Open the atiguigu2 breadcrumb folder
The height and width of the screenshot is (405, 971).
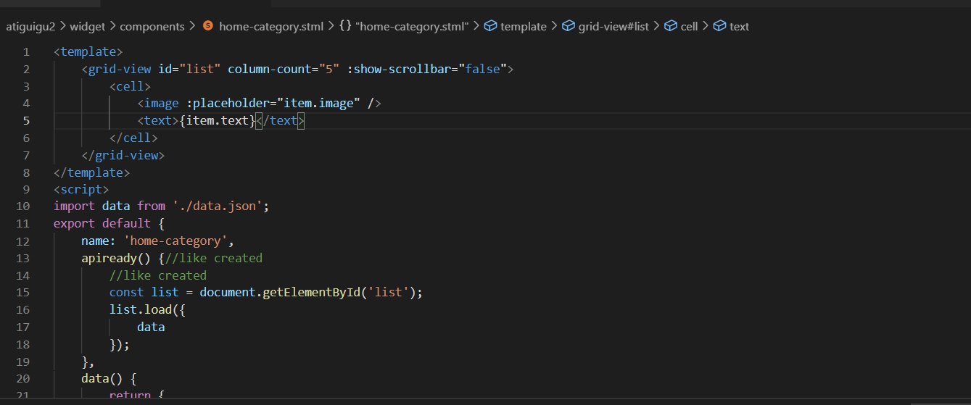[30, 26]
